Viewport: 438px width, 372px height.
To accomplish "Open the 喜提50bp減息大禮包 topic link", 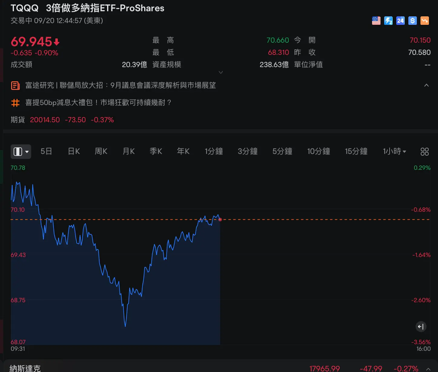I will (x=99, y=103).
